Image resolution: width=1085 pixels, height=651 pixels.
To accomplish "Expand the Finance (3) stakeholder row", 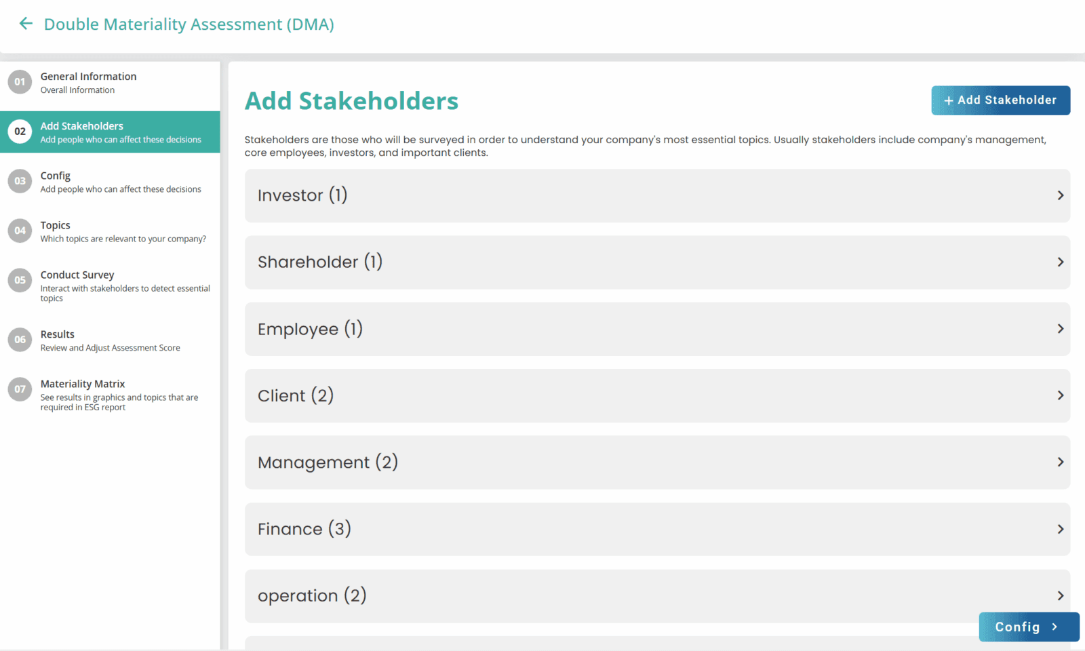I will pos(657,529).
